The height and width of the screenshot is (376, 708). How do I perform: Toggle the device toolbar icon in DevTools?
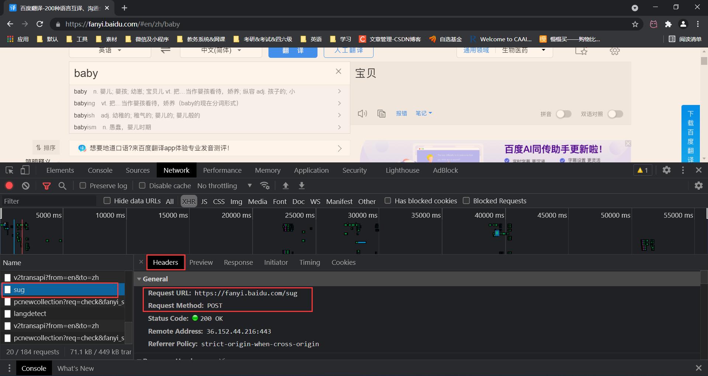tap(25, 170)
